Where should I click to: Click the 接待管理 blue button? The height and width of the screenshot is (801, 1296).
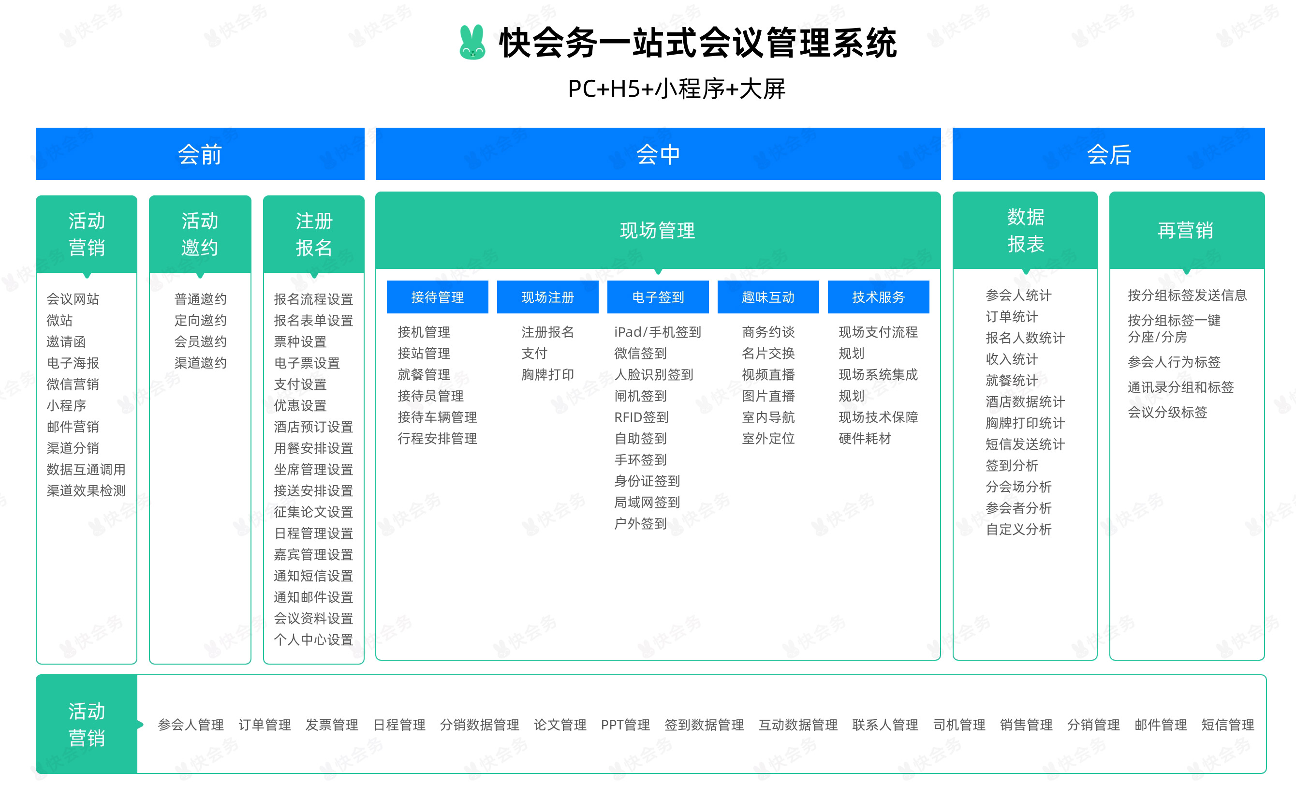(x=437, y=297)
